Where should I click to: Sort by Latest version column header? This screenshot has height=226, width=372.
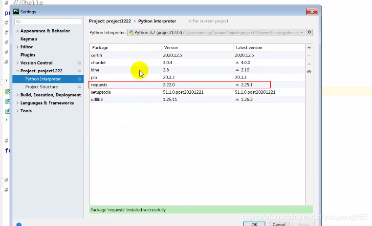click(269, 48)
